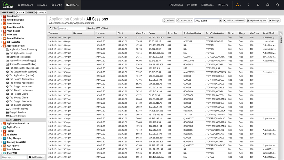Click the Firewall app icon
The image size is (284, 160).
5,131
